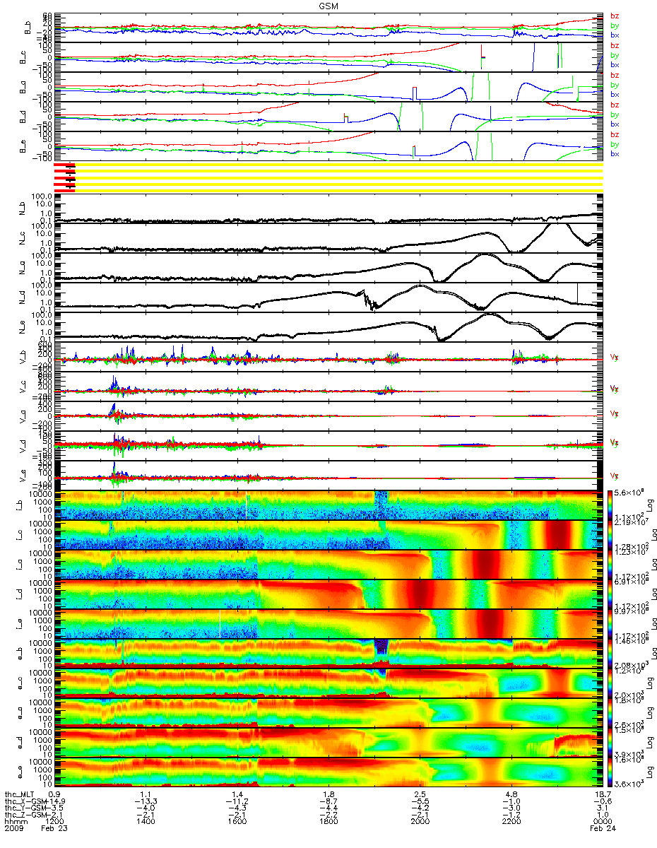
Task: Click the 1200 time tick label
Action: [x=56, y=823]
